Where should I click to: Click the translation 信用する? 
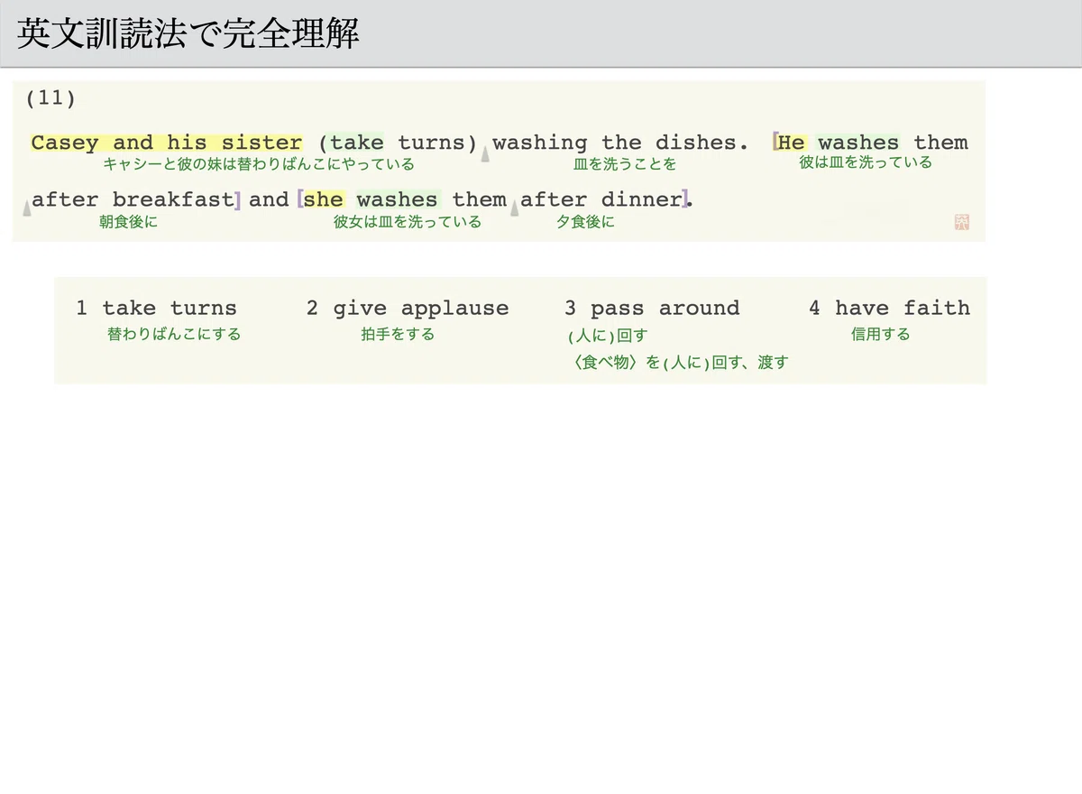tap(881, 334)
